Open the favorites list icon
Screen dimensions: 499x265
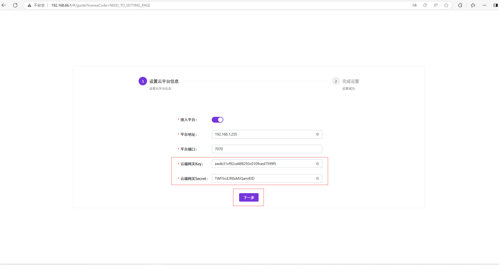[x=473, y=5]
